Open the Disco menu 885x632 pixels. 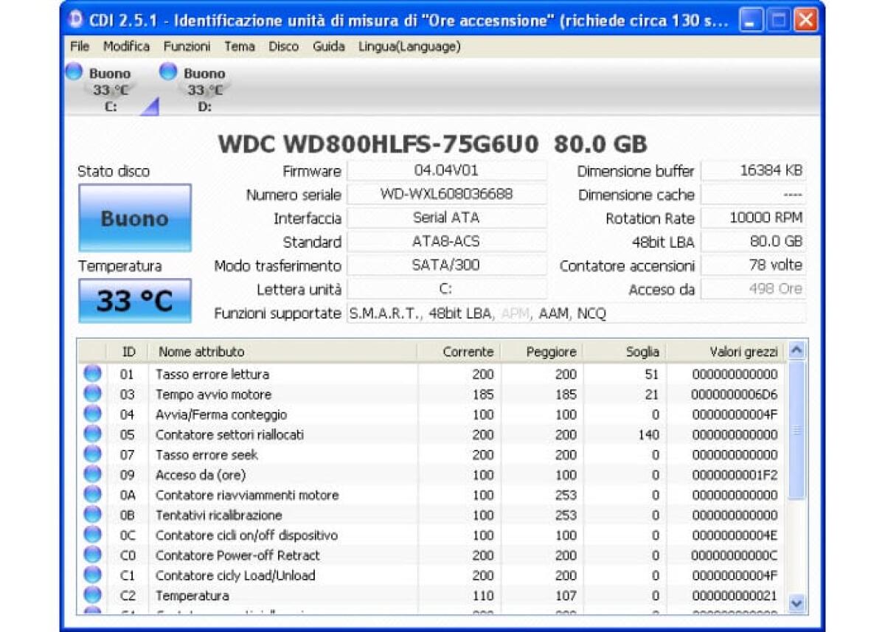[x=284, y=46]
